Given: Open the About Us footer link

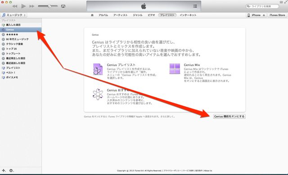Looking at the screenshot, I should [x=208, y=171].
